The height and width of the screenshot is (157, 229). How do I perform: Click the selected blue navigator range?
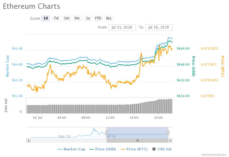137,133
